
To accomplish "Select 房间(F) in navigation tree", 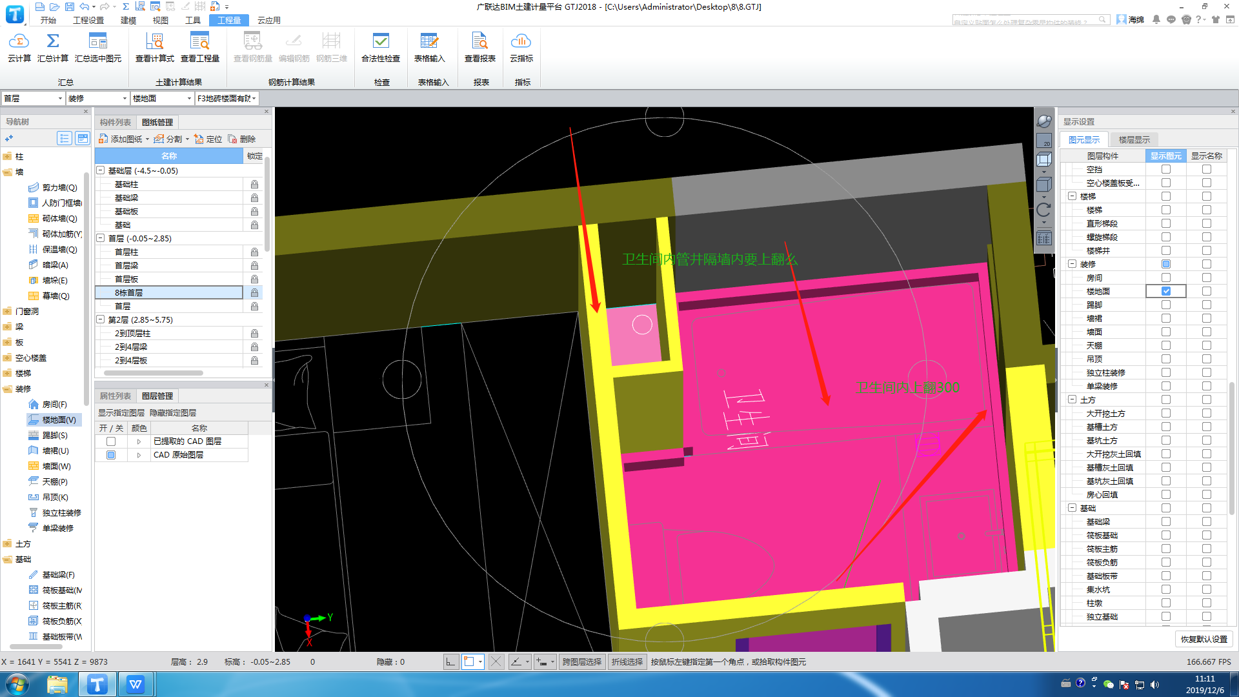I will coord(49,405).
